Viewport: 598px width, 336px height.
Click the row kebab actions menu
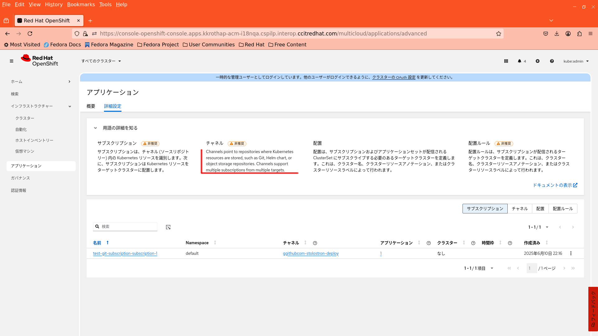571,254
